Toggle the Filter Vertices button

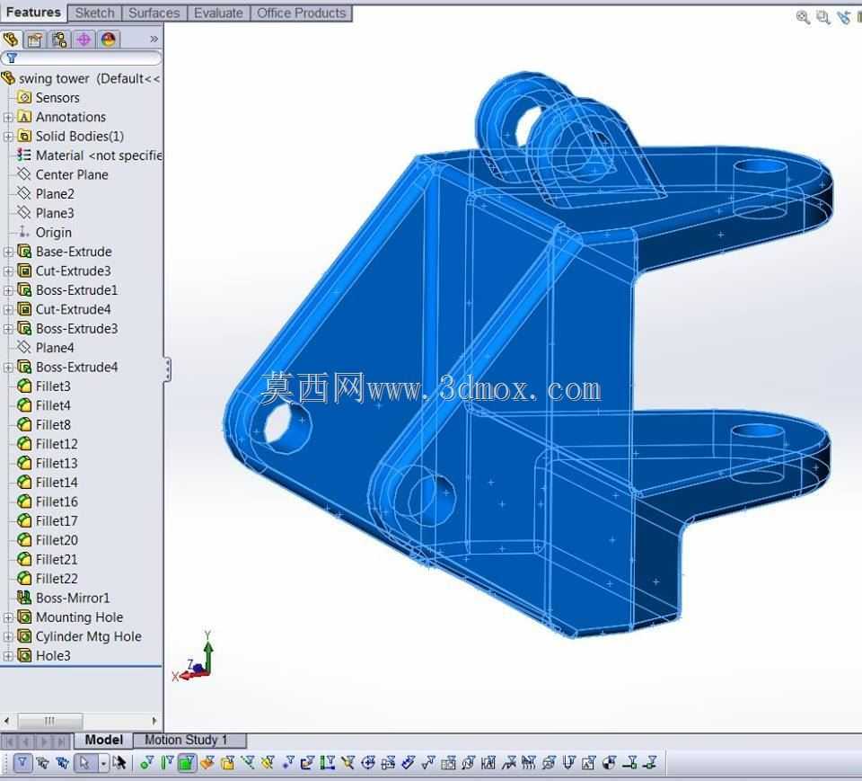click(x=146, y=763)
